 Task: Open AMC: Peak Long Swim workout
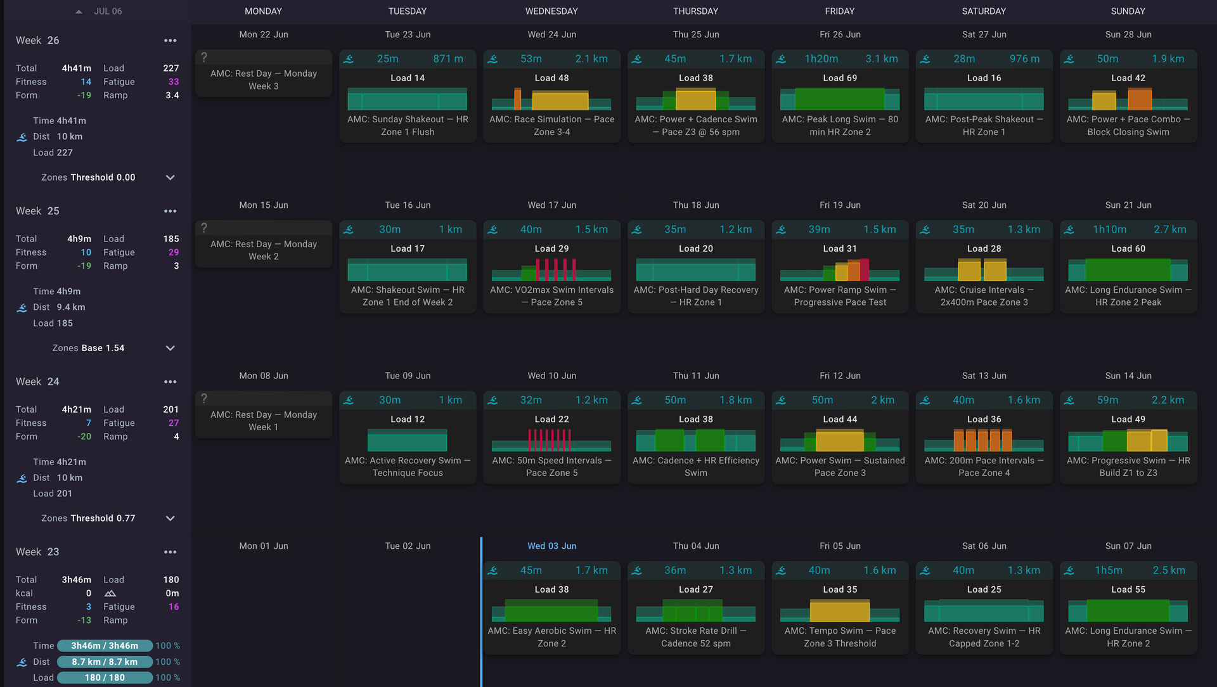pyautogui.click(x=840, y=96)
